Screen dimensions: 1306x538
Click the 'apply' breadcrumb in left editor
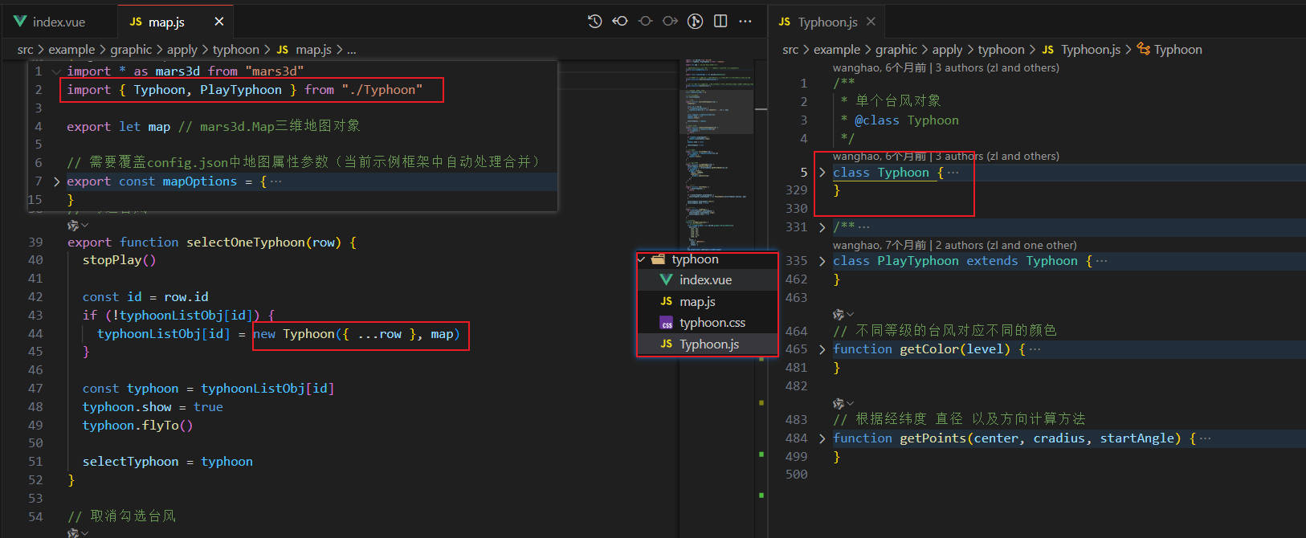point(182,50)
